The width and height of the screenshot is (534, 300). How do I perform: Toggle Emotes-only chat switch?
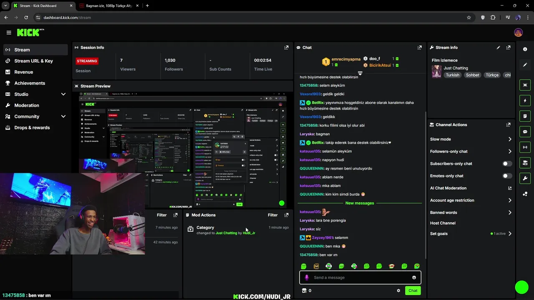[507, 176]
